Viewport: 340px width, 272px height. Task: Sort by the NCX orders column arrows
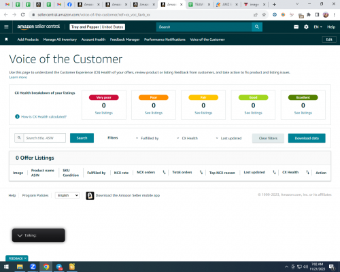pos(164,173)
